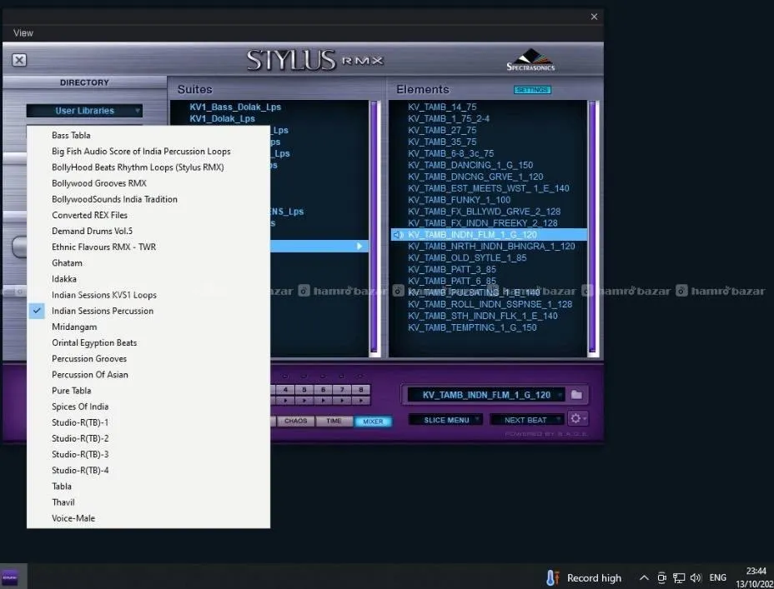The width and height of the screenshot is (774, 589).
Task: Select part 5 button
Action: (304, 390)
